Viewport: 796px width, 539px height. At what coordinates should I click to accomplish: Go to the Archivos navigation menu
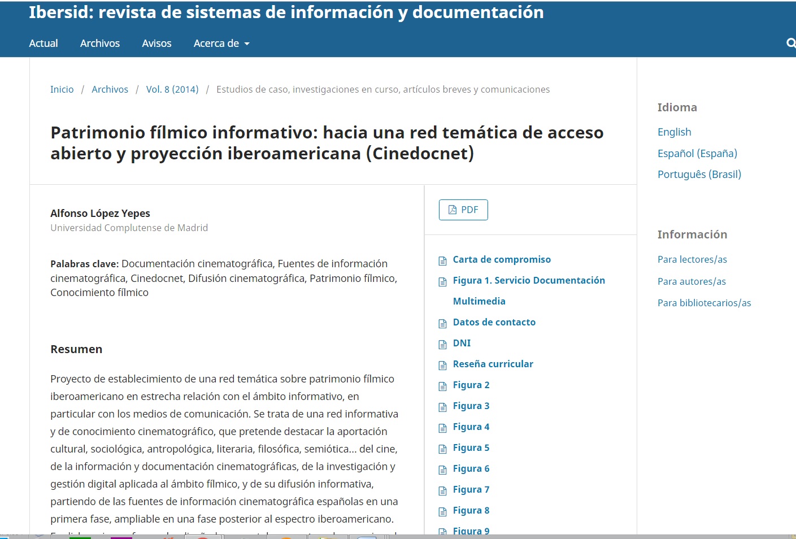click(x=100, y=44)
